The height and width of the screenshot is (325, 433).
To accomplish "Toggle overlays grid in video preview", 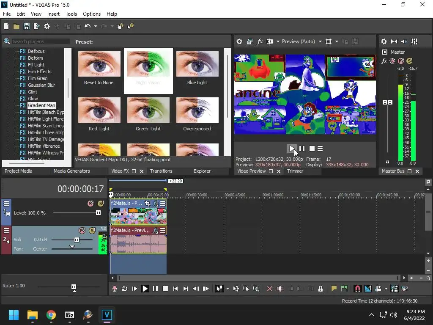I will tap(328, 41).
